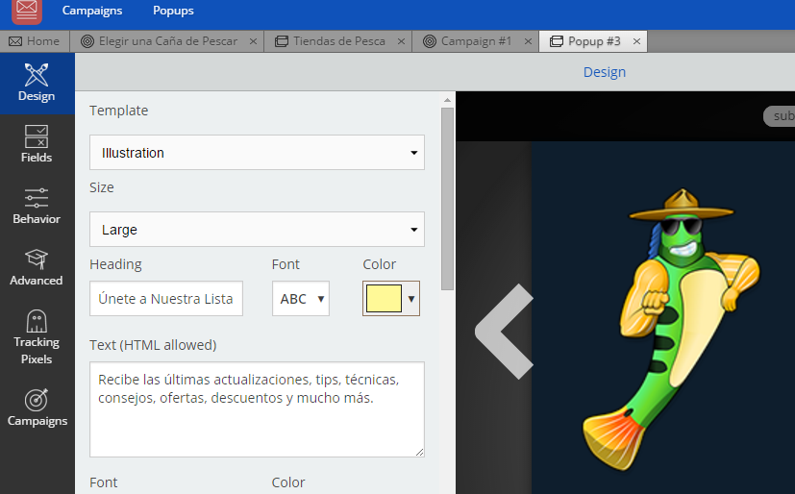Viewport: 795px width, 494px height.
Task: Open the heading Font ABC dropdown
Action: (x=300, y=299)
